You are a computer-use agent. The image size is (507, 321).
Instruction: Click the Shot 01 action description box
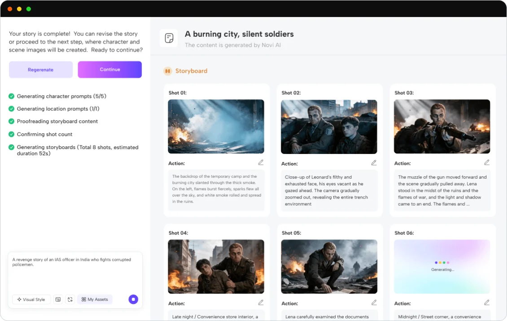tap(216, 190)
